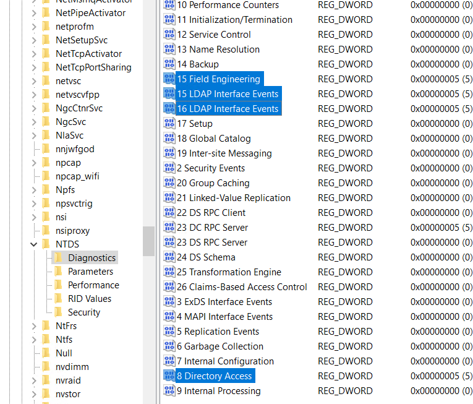The width and height of the screenshot is (473, 404).
Task: Click the 24 DS Schema value icon
Action: pyautogui.click(x=169, y=257)
